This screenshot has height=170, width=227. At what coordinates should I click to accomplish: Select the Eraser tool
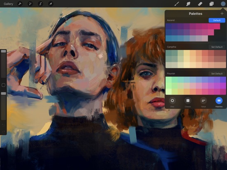[x=200, y=4]
